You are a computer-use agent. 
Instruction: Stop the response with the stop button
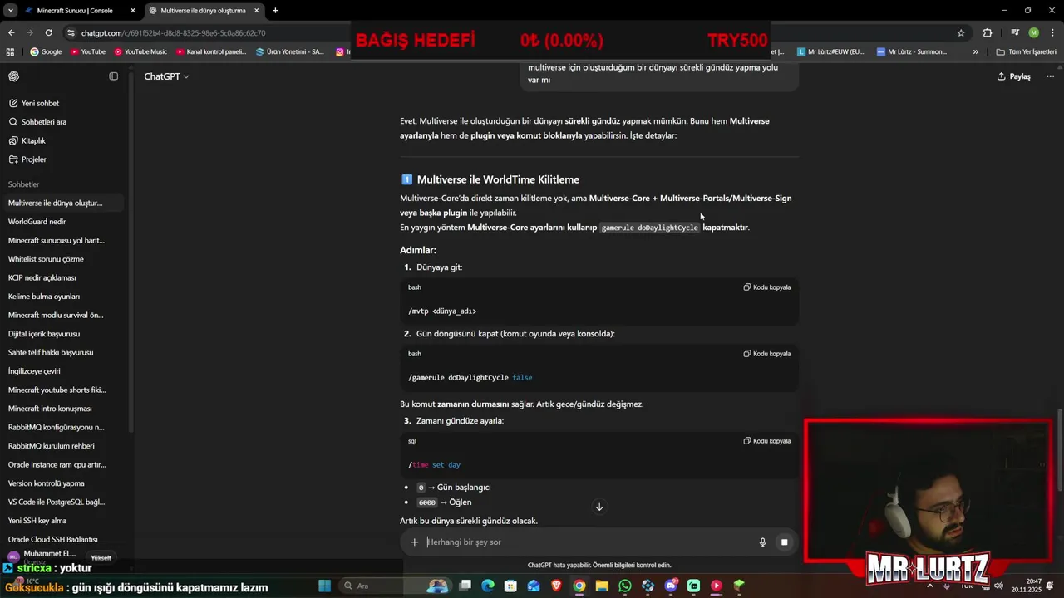(784, 542)
